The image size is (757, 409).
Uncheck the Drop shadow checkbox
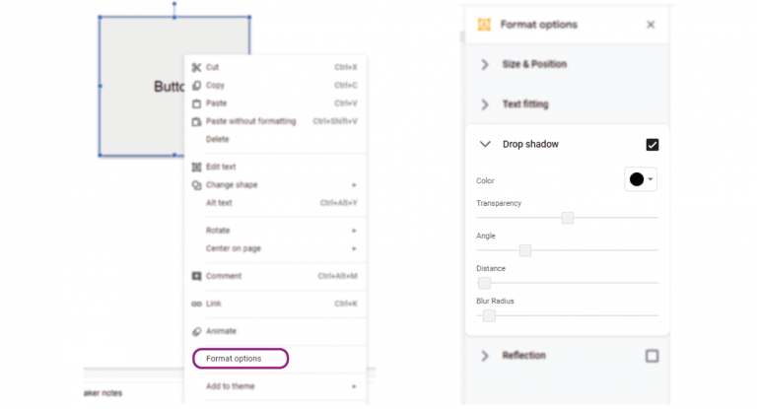(x=653, y=144)
